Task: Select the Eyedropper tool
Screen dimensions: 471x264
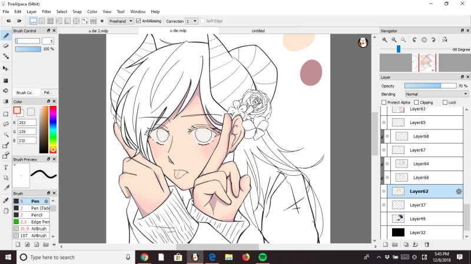Action: click(x=6, y=200)
